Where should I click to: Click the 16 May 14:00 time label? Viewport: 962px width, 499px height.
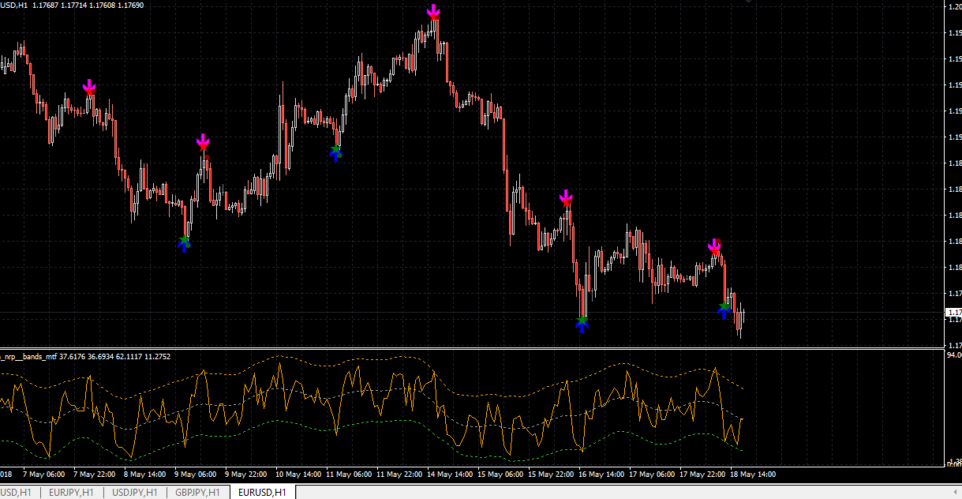point(601,475)
